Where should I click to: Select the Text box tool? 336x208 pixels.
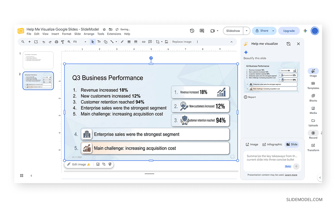(99, 42)
